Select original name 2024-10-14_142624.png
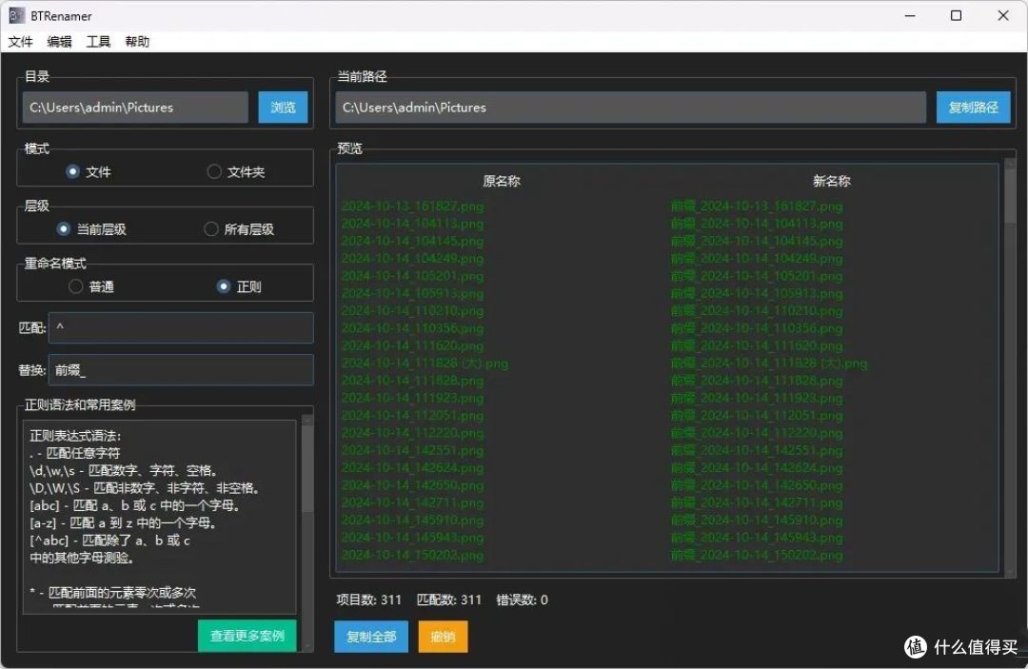 coord(413,468)
